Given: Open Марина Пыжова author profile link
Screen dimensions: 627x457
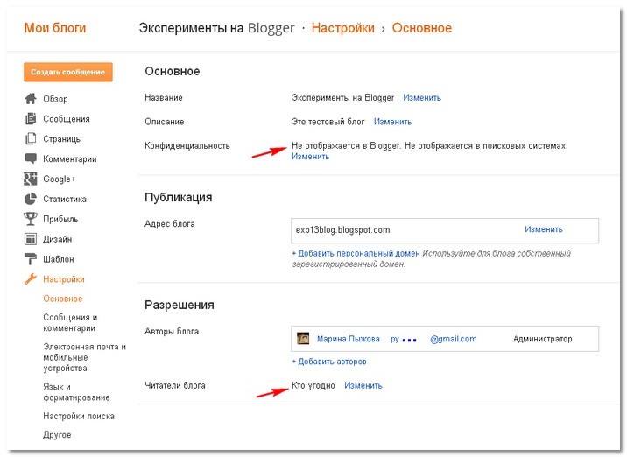Looking at the screenshot, I should coord(349,339).
